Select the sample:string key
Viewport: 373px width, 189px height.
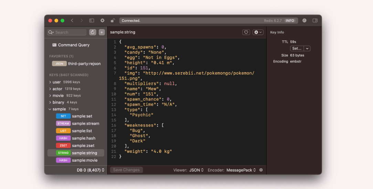click(x=76, y=153)
